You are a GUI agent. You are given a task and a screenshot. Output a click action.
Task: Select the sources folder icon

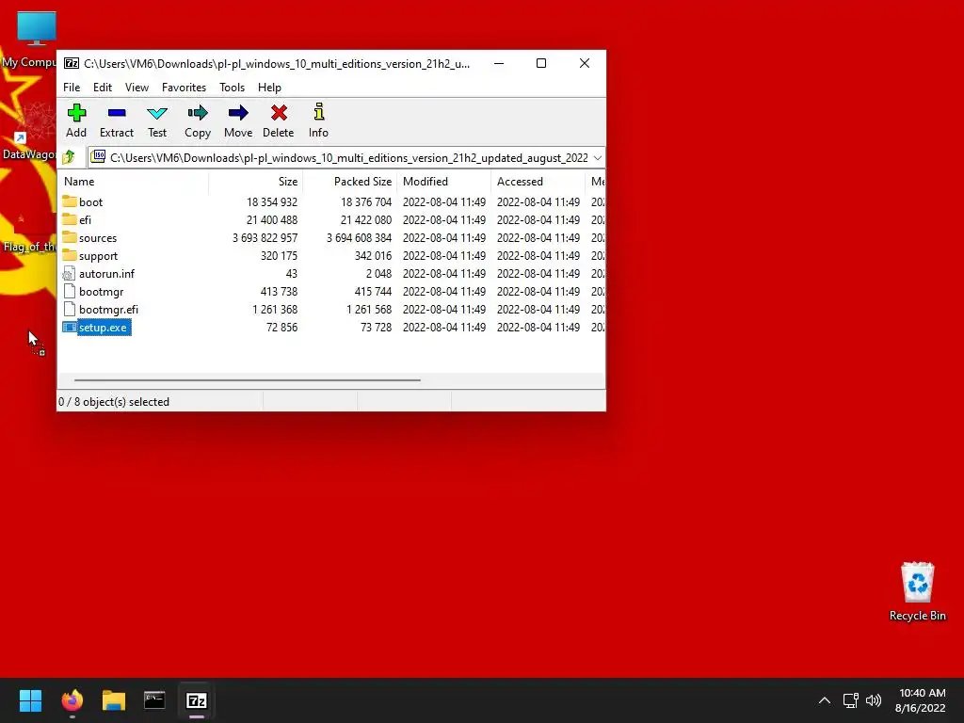pyautogui.click(x=70, y=237)
